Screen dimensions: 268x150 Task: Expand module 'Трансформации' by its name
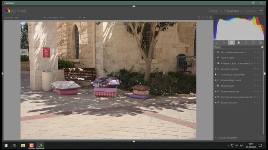[230, 92]
